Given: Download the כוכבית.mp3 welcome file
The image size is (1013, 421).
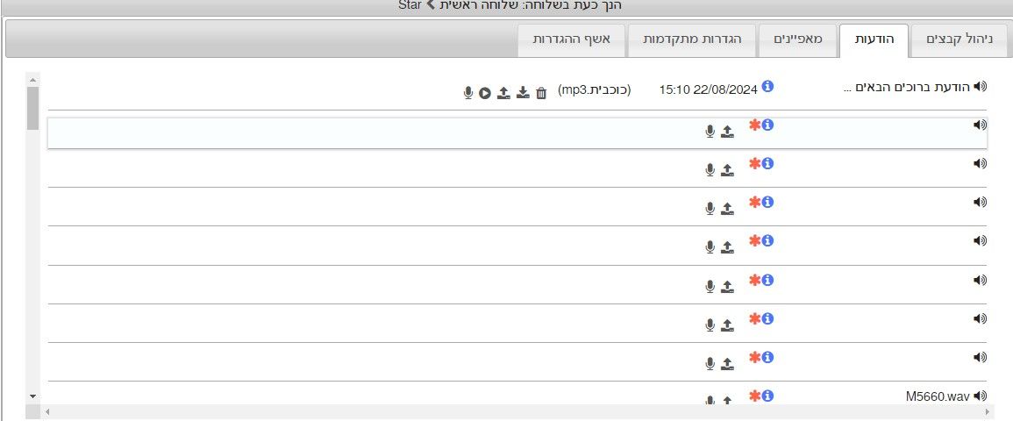Looking at the screenshot, I should [523, 92].
